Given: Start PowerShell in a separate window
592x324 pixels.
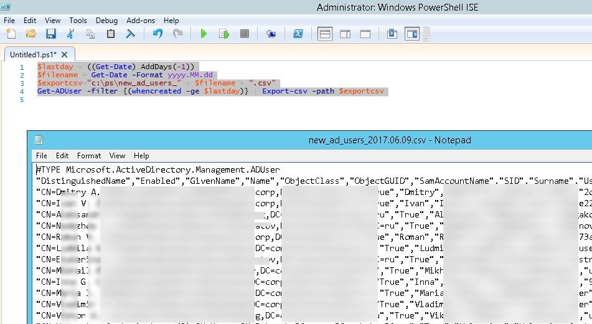Looking at the screenshot, I should point(298,34).
